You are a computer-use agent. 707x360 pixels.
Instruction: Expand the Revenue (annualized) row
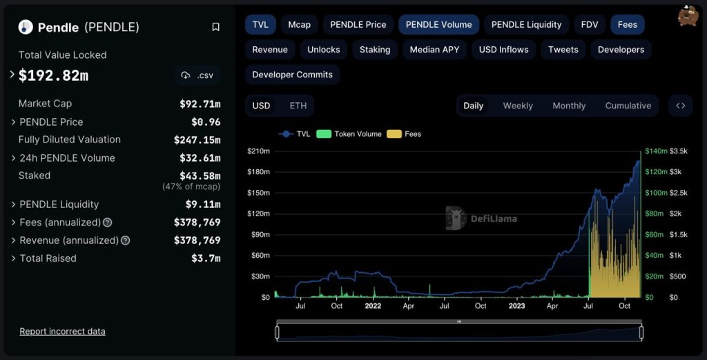click(13, 240)
